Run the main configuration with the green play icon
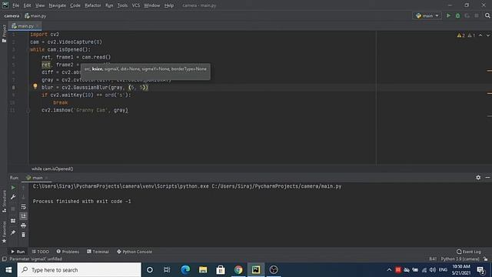This screenshot has width=492, height=277. [x=448, y=15]
